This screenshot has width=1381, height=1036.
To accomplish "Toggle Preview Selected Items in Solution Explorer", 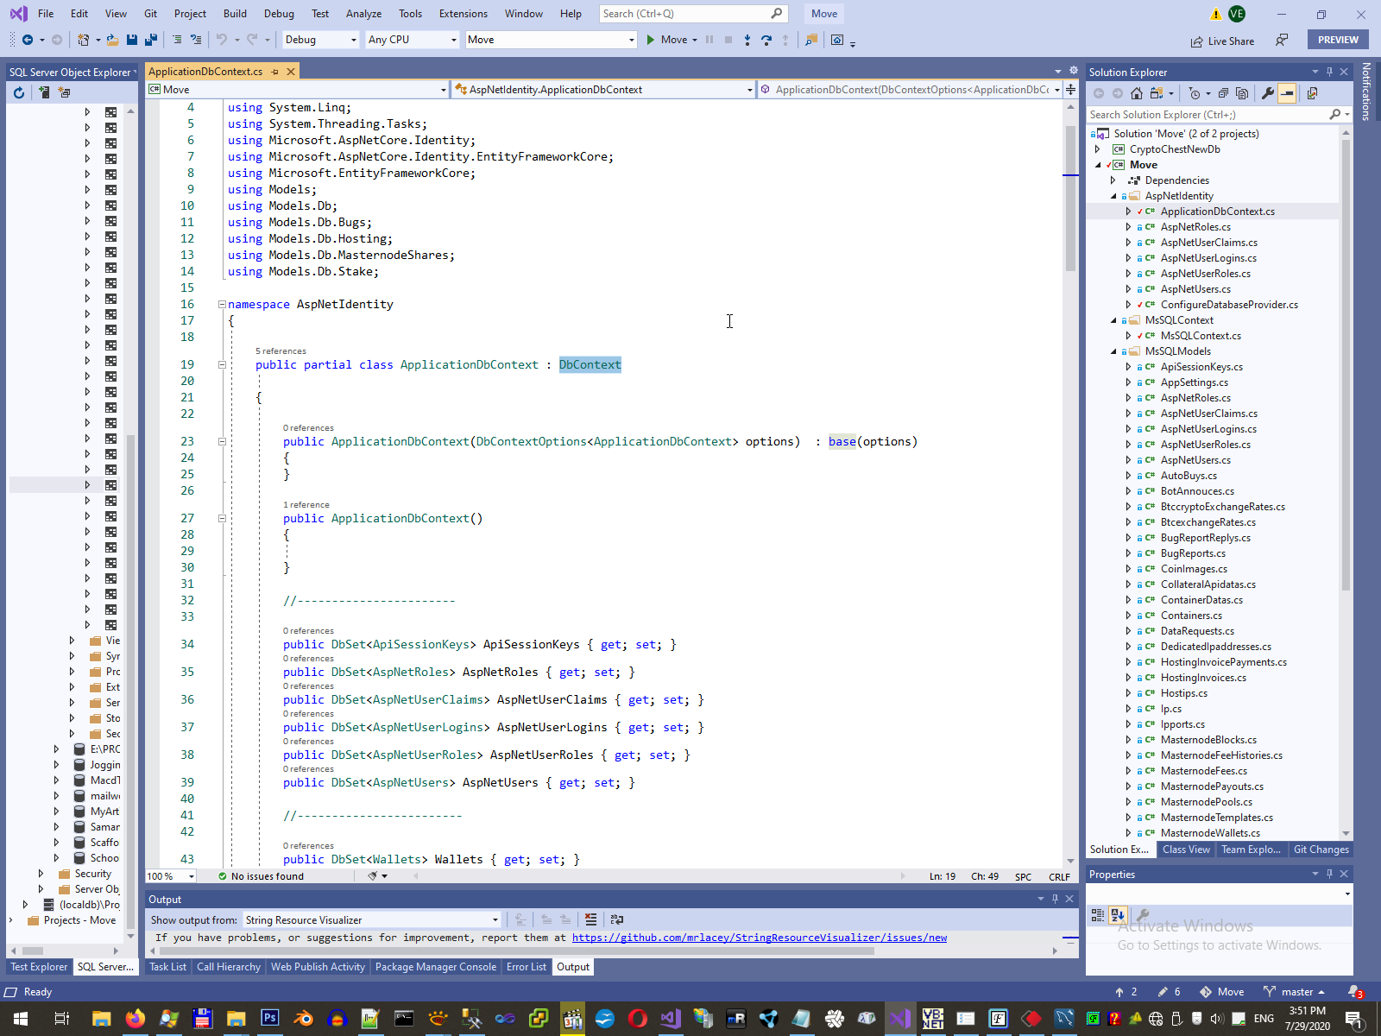I will [1287, 93].
